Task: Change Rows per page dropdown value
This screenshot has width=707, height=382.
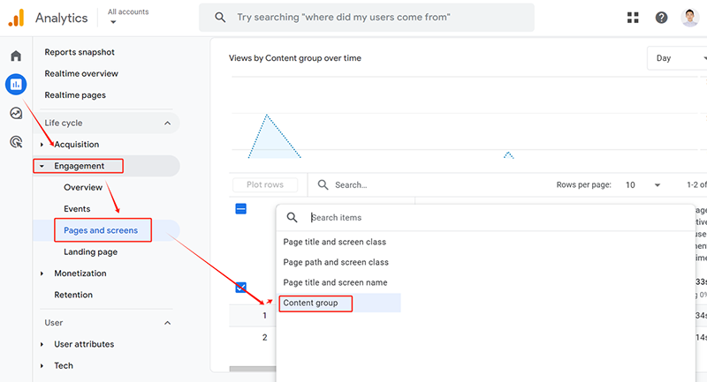Action: click(x=642, y=185)
